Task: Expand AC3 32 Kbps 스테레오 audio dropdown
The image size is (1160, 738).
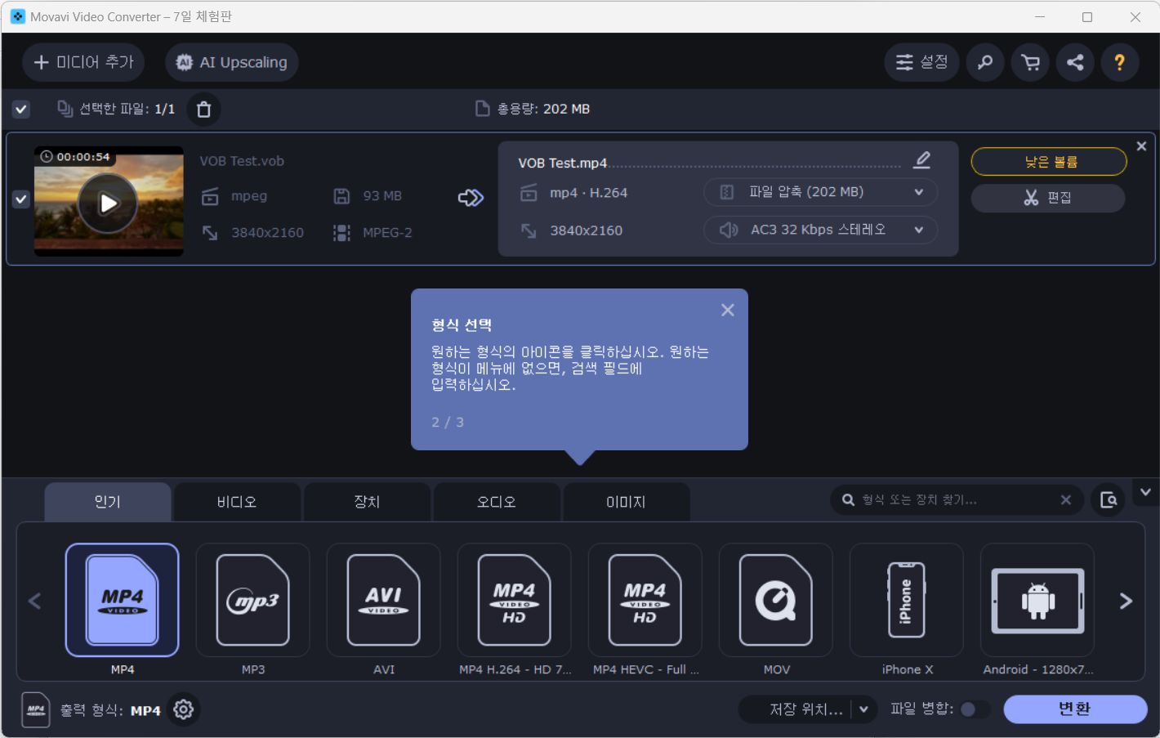Action: 820,230
